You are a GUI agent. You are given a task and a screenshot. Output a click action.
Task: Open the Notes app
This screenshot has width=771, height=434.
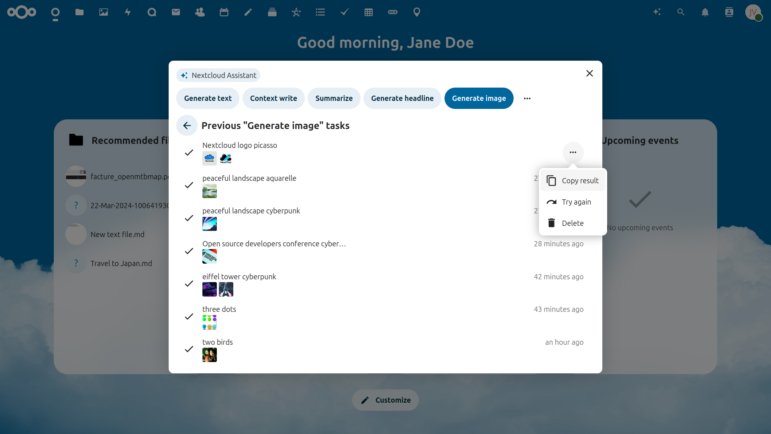(x=248, y=12)
